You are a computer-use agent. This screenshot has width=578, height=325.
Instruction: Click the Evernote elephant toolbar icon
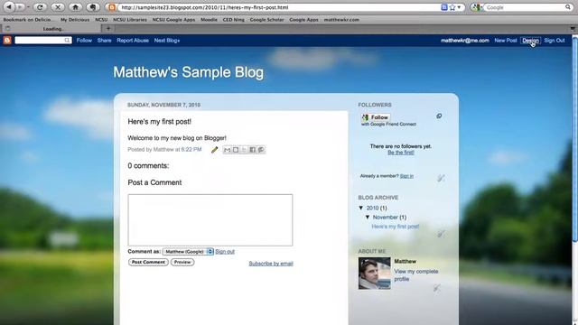(x=93, y=7)
